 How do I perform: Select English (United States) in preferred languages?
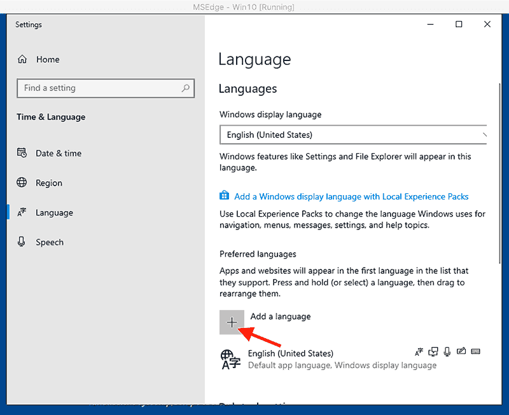[x=290, y=353]
